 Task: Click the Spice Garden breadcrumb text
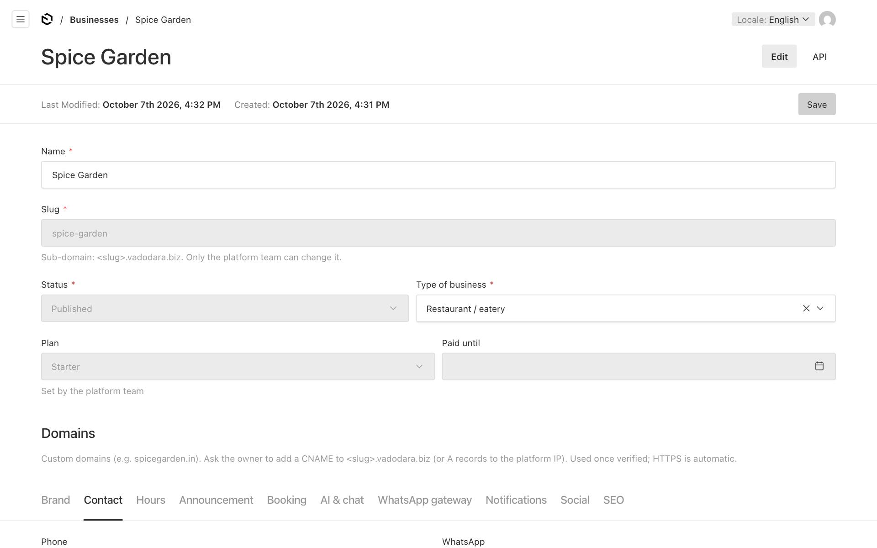(x=163, y=20)
